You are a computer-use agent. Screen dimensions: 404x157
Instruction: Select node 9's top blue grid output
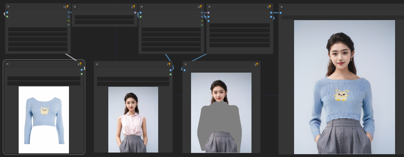(202, 13)
